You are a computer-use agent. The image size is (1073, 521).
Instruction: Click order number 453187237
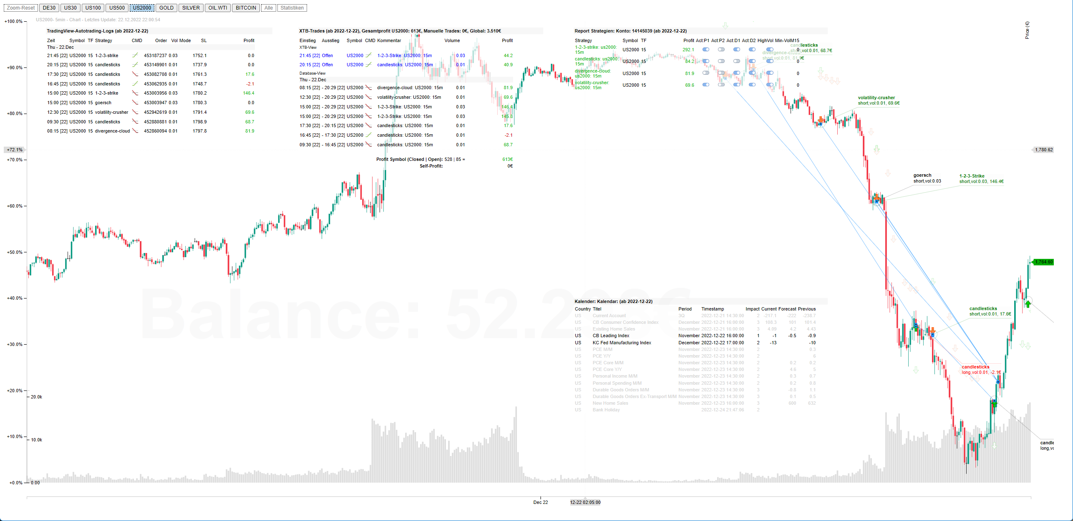coord(155,55)
